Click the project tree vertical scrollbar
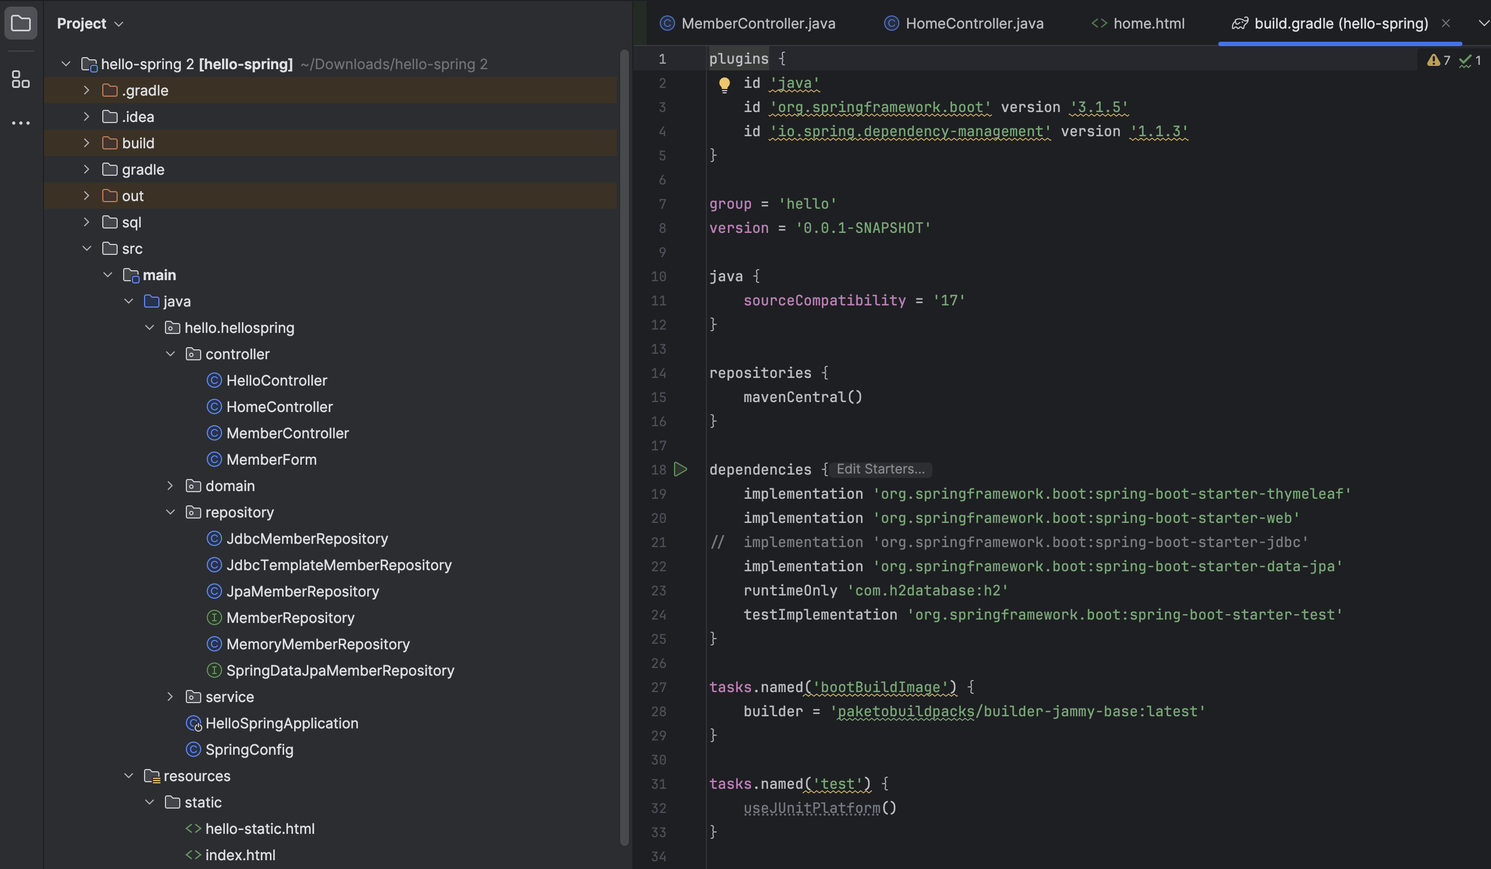The image size is (1491, 869). (x=623, y=448)
